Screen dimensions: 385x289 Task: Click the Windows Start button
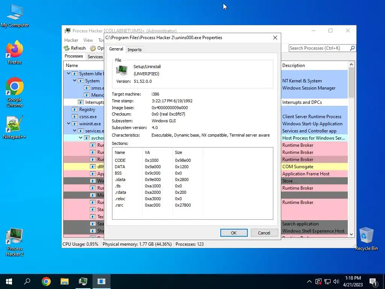click(9, 281)
